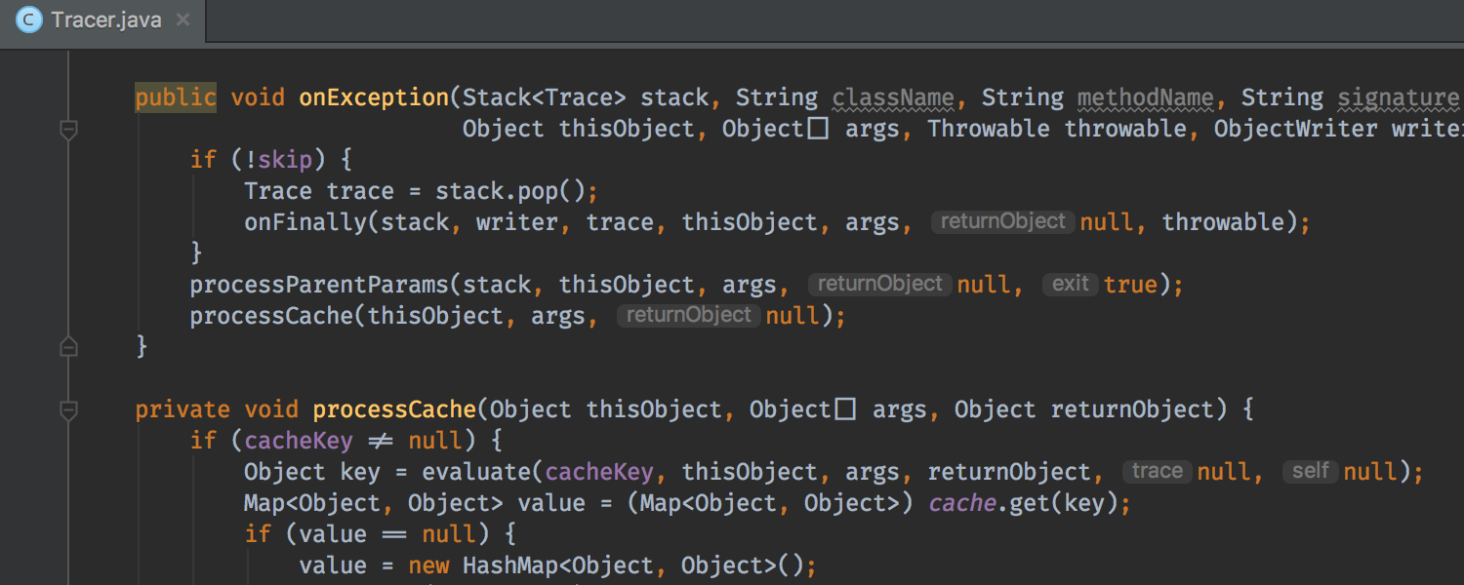The height and width of the screenshot is (585, 1464).
Task: Click processCache call inside onException
Action: 270,316
